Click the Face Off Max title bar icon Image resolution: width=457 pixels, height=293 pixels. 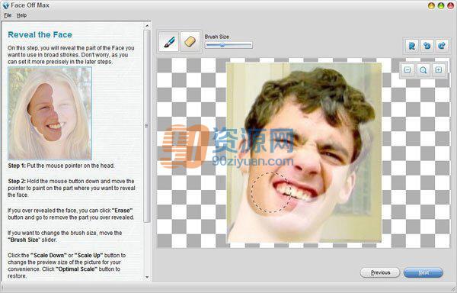(5, 5)
